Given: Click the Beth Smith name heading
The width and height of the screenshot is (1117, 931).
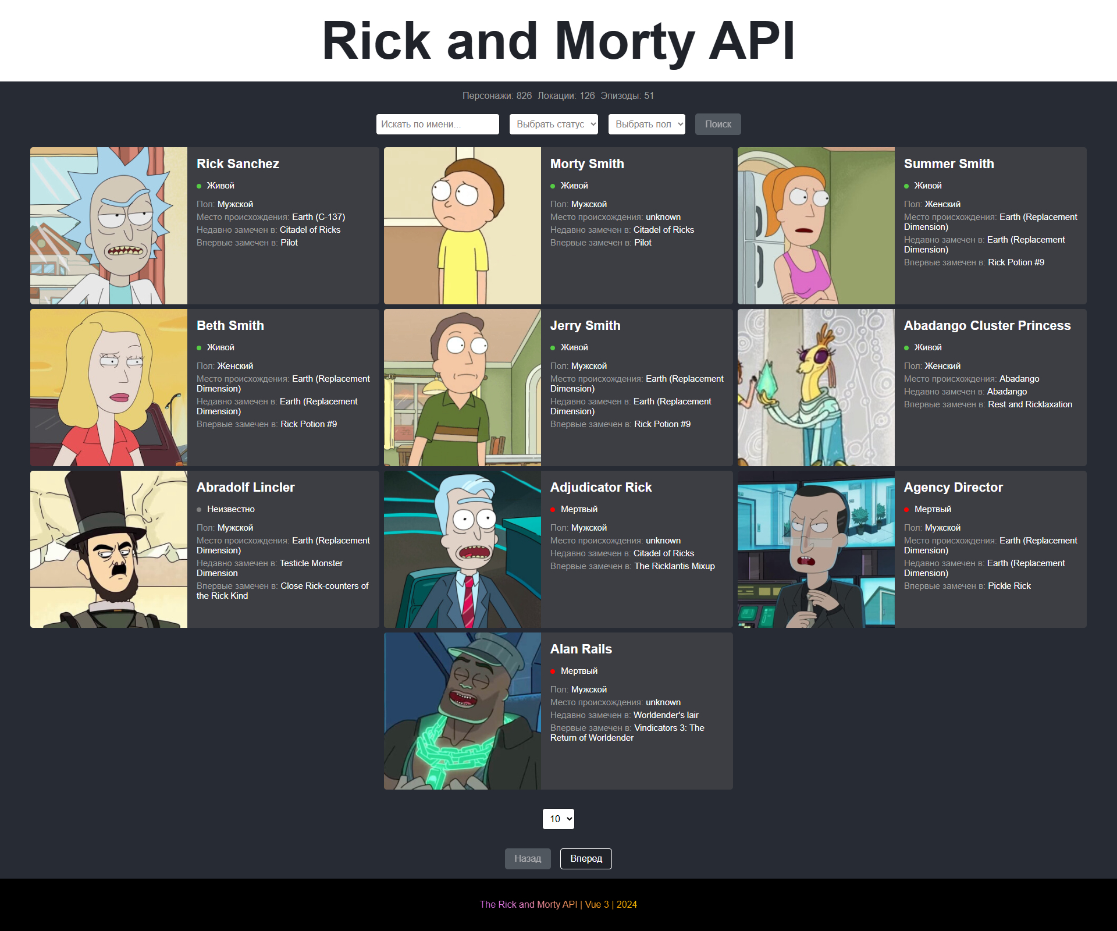Looking at the screenshot, I should click(230, 325).
